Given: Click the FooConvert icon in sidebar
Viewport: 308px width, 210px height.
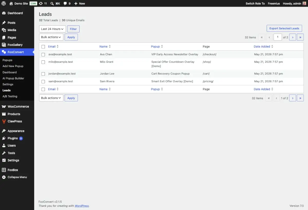Looking at the screenshot, I should pos(4,52).
